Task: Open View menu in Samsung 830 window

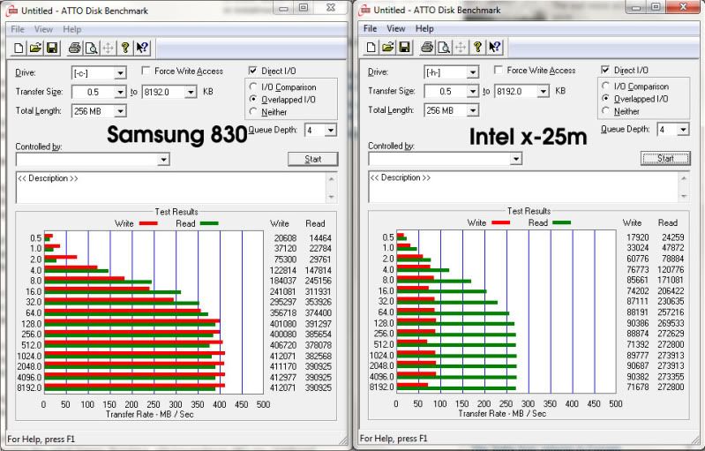Action: tap(43, 29)
